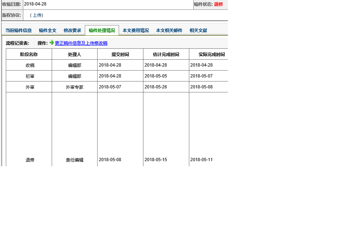Click the 阶段名称 column header

(x=29, y=55)
